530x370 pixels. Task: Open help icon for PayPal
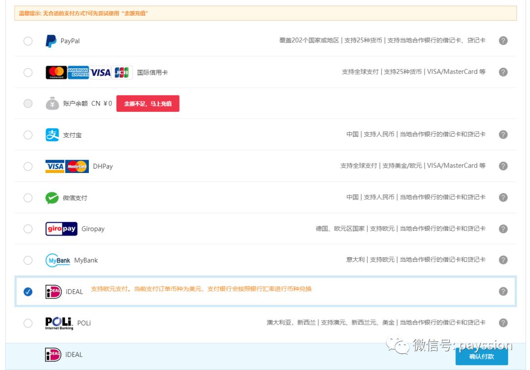(503, 41)
